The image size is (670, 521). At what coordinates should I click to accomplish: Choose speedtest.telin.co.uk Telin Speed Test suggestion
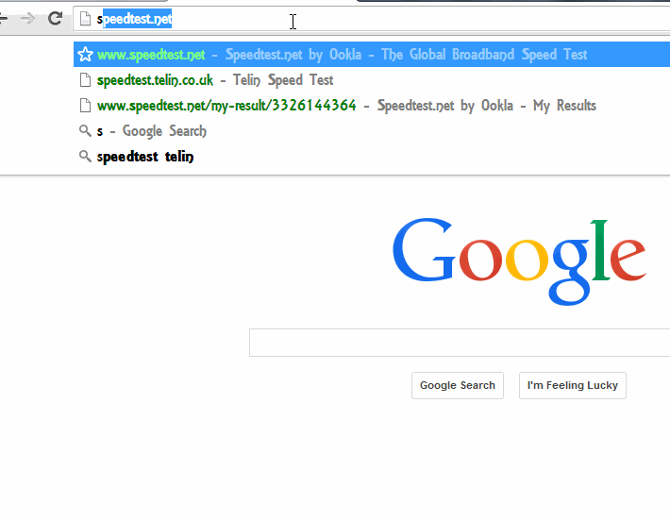pyautogui.click(x=372, y=80)
